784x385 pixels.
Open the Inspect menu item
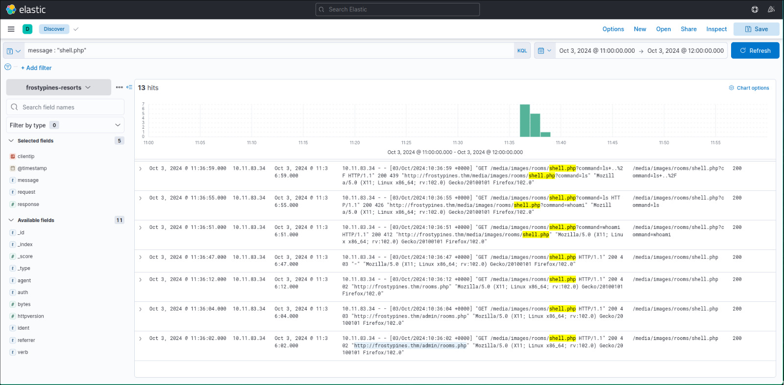coord(716,29)
